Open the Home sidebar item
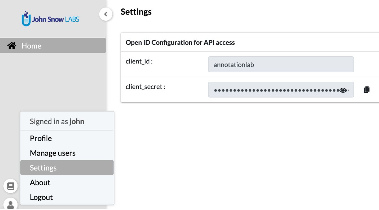 pos(53,45)
